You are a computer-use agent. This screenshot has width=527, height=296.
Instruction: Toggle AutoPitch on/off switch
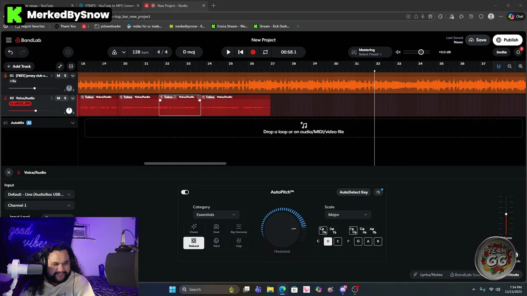[185, 192]
